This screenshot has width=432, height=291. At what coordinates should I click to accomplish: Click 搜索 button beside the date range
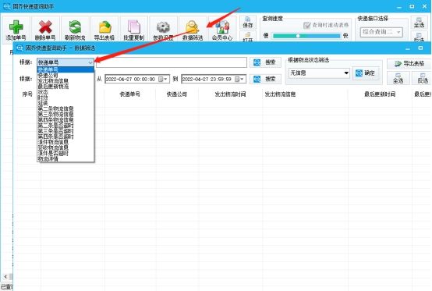265,80
